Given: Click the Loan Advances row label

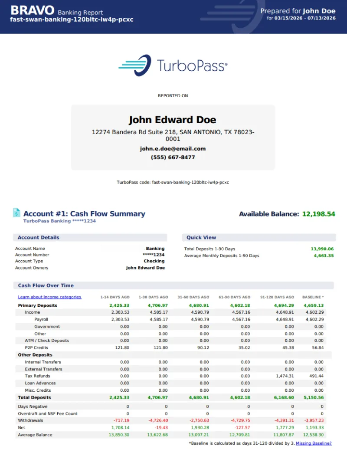Looking at the screenshot, I should [x=40, y=383].
